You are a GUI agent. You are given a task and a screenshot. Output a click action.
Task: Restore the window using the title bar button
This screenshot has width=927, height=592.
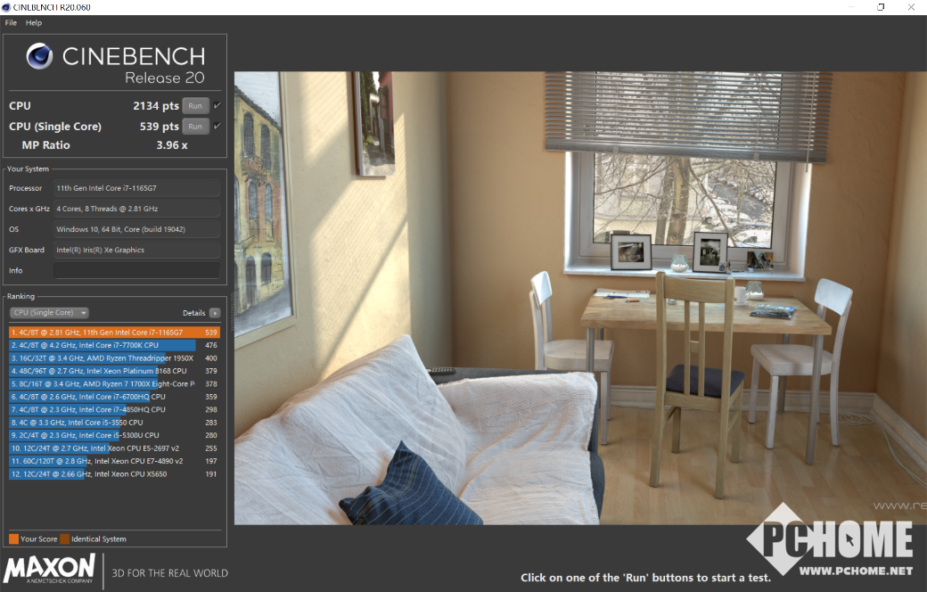881,7
